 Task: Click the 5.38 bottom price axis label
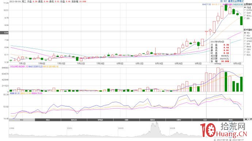[x=6, y=62]
